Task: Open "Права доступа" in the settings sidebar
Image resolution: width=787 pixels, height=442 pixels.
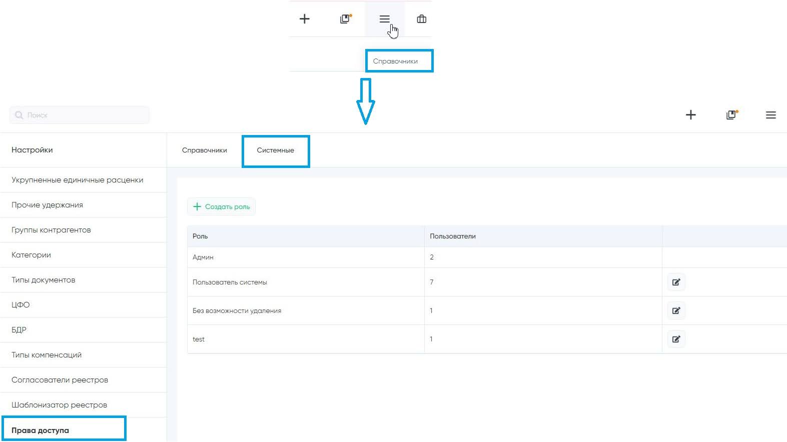Action: [40, 430]
